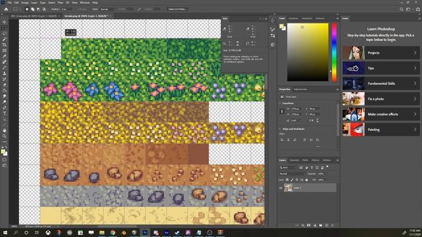Open the Style dropdown in the options bar
This screenshot has width=422, height=237.
107,9
